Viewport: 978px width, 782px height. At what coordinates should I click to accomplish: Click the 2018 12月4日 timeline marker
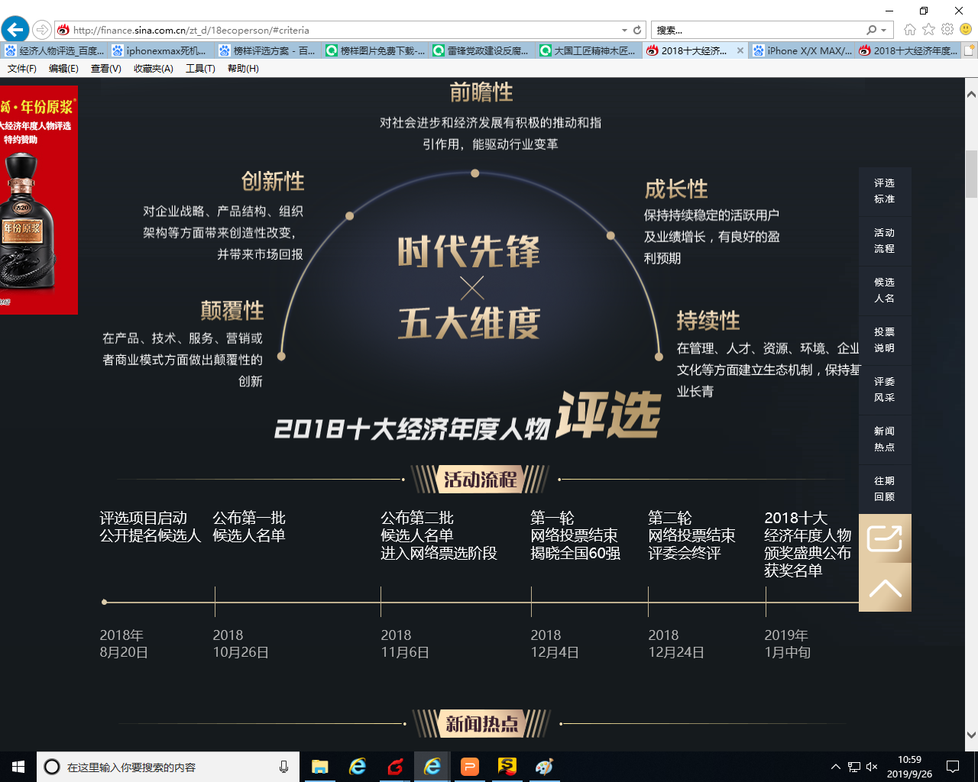(532, 602)
